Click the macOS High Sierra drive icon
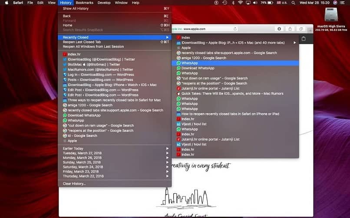Viewport: 350px width, 218px height. click(x=331, y=15)
